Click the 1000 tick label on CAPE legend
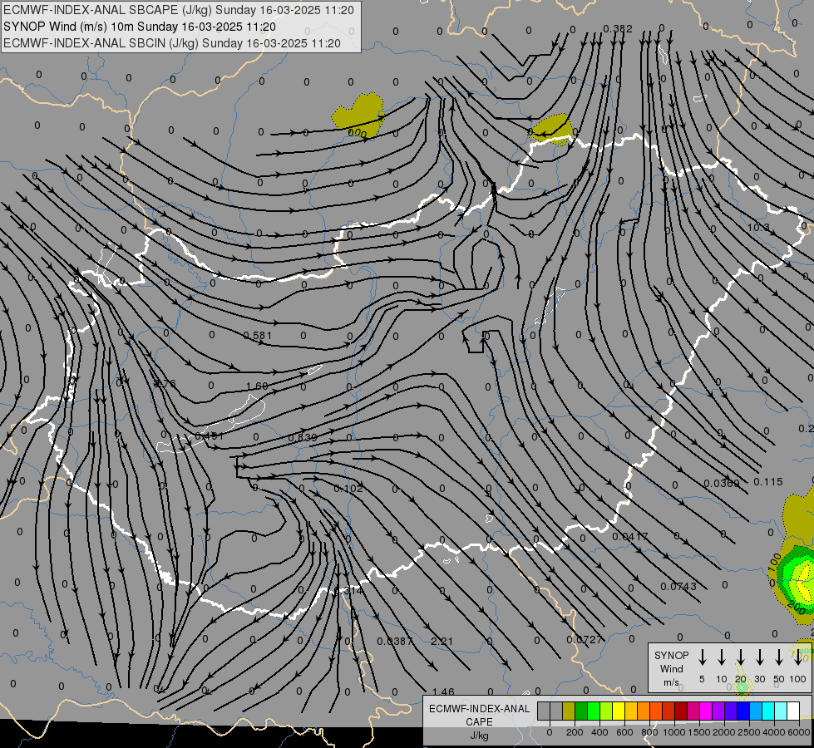 (x=674, y=732)
